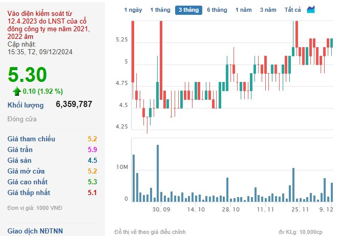339x236 pixels.
Task: Click the Khối lượng volume value 6,359,787
Action: pyautogui.click(x=74, y=104)
